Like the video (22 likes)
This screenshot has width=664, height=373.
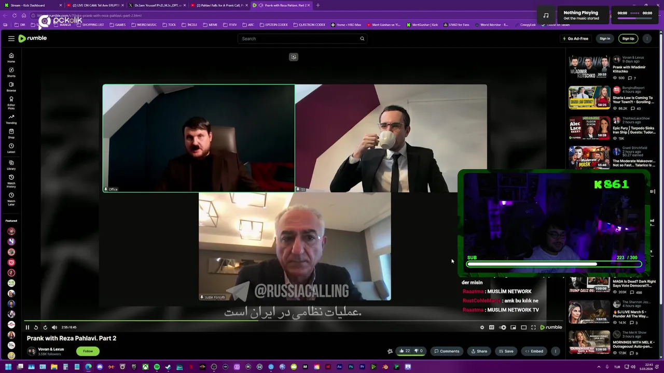click(x=405, y=351)
